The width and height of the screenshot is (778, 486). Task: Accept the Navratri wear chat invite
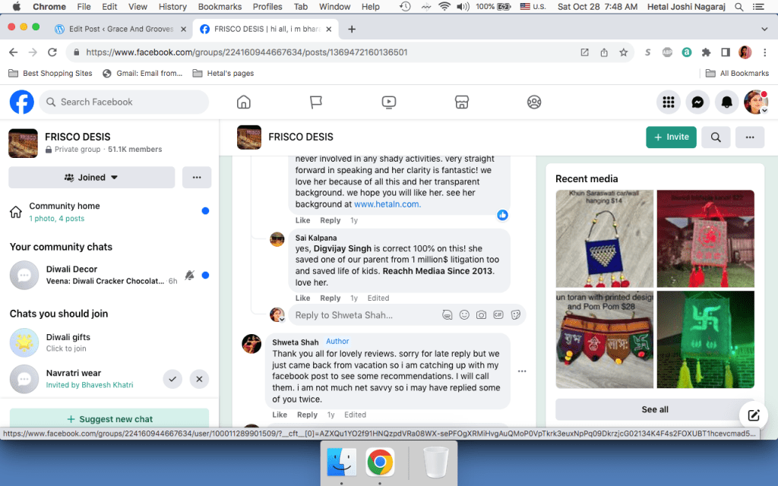pyautogui.click(x=172, y=378)
